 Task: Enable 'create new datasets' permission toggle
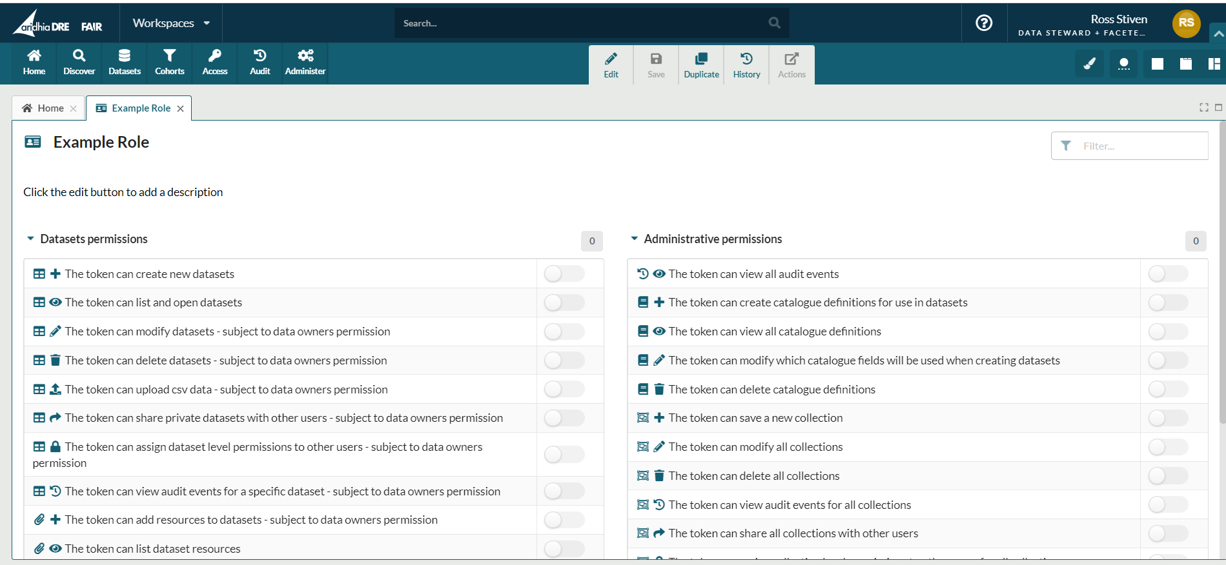564,274
